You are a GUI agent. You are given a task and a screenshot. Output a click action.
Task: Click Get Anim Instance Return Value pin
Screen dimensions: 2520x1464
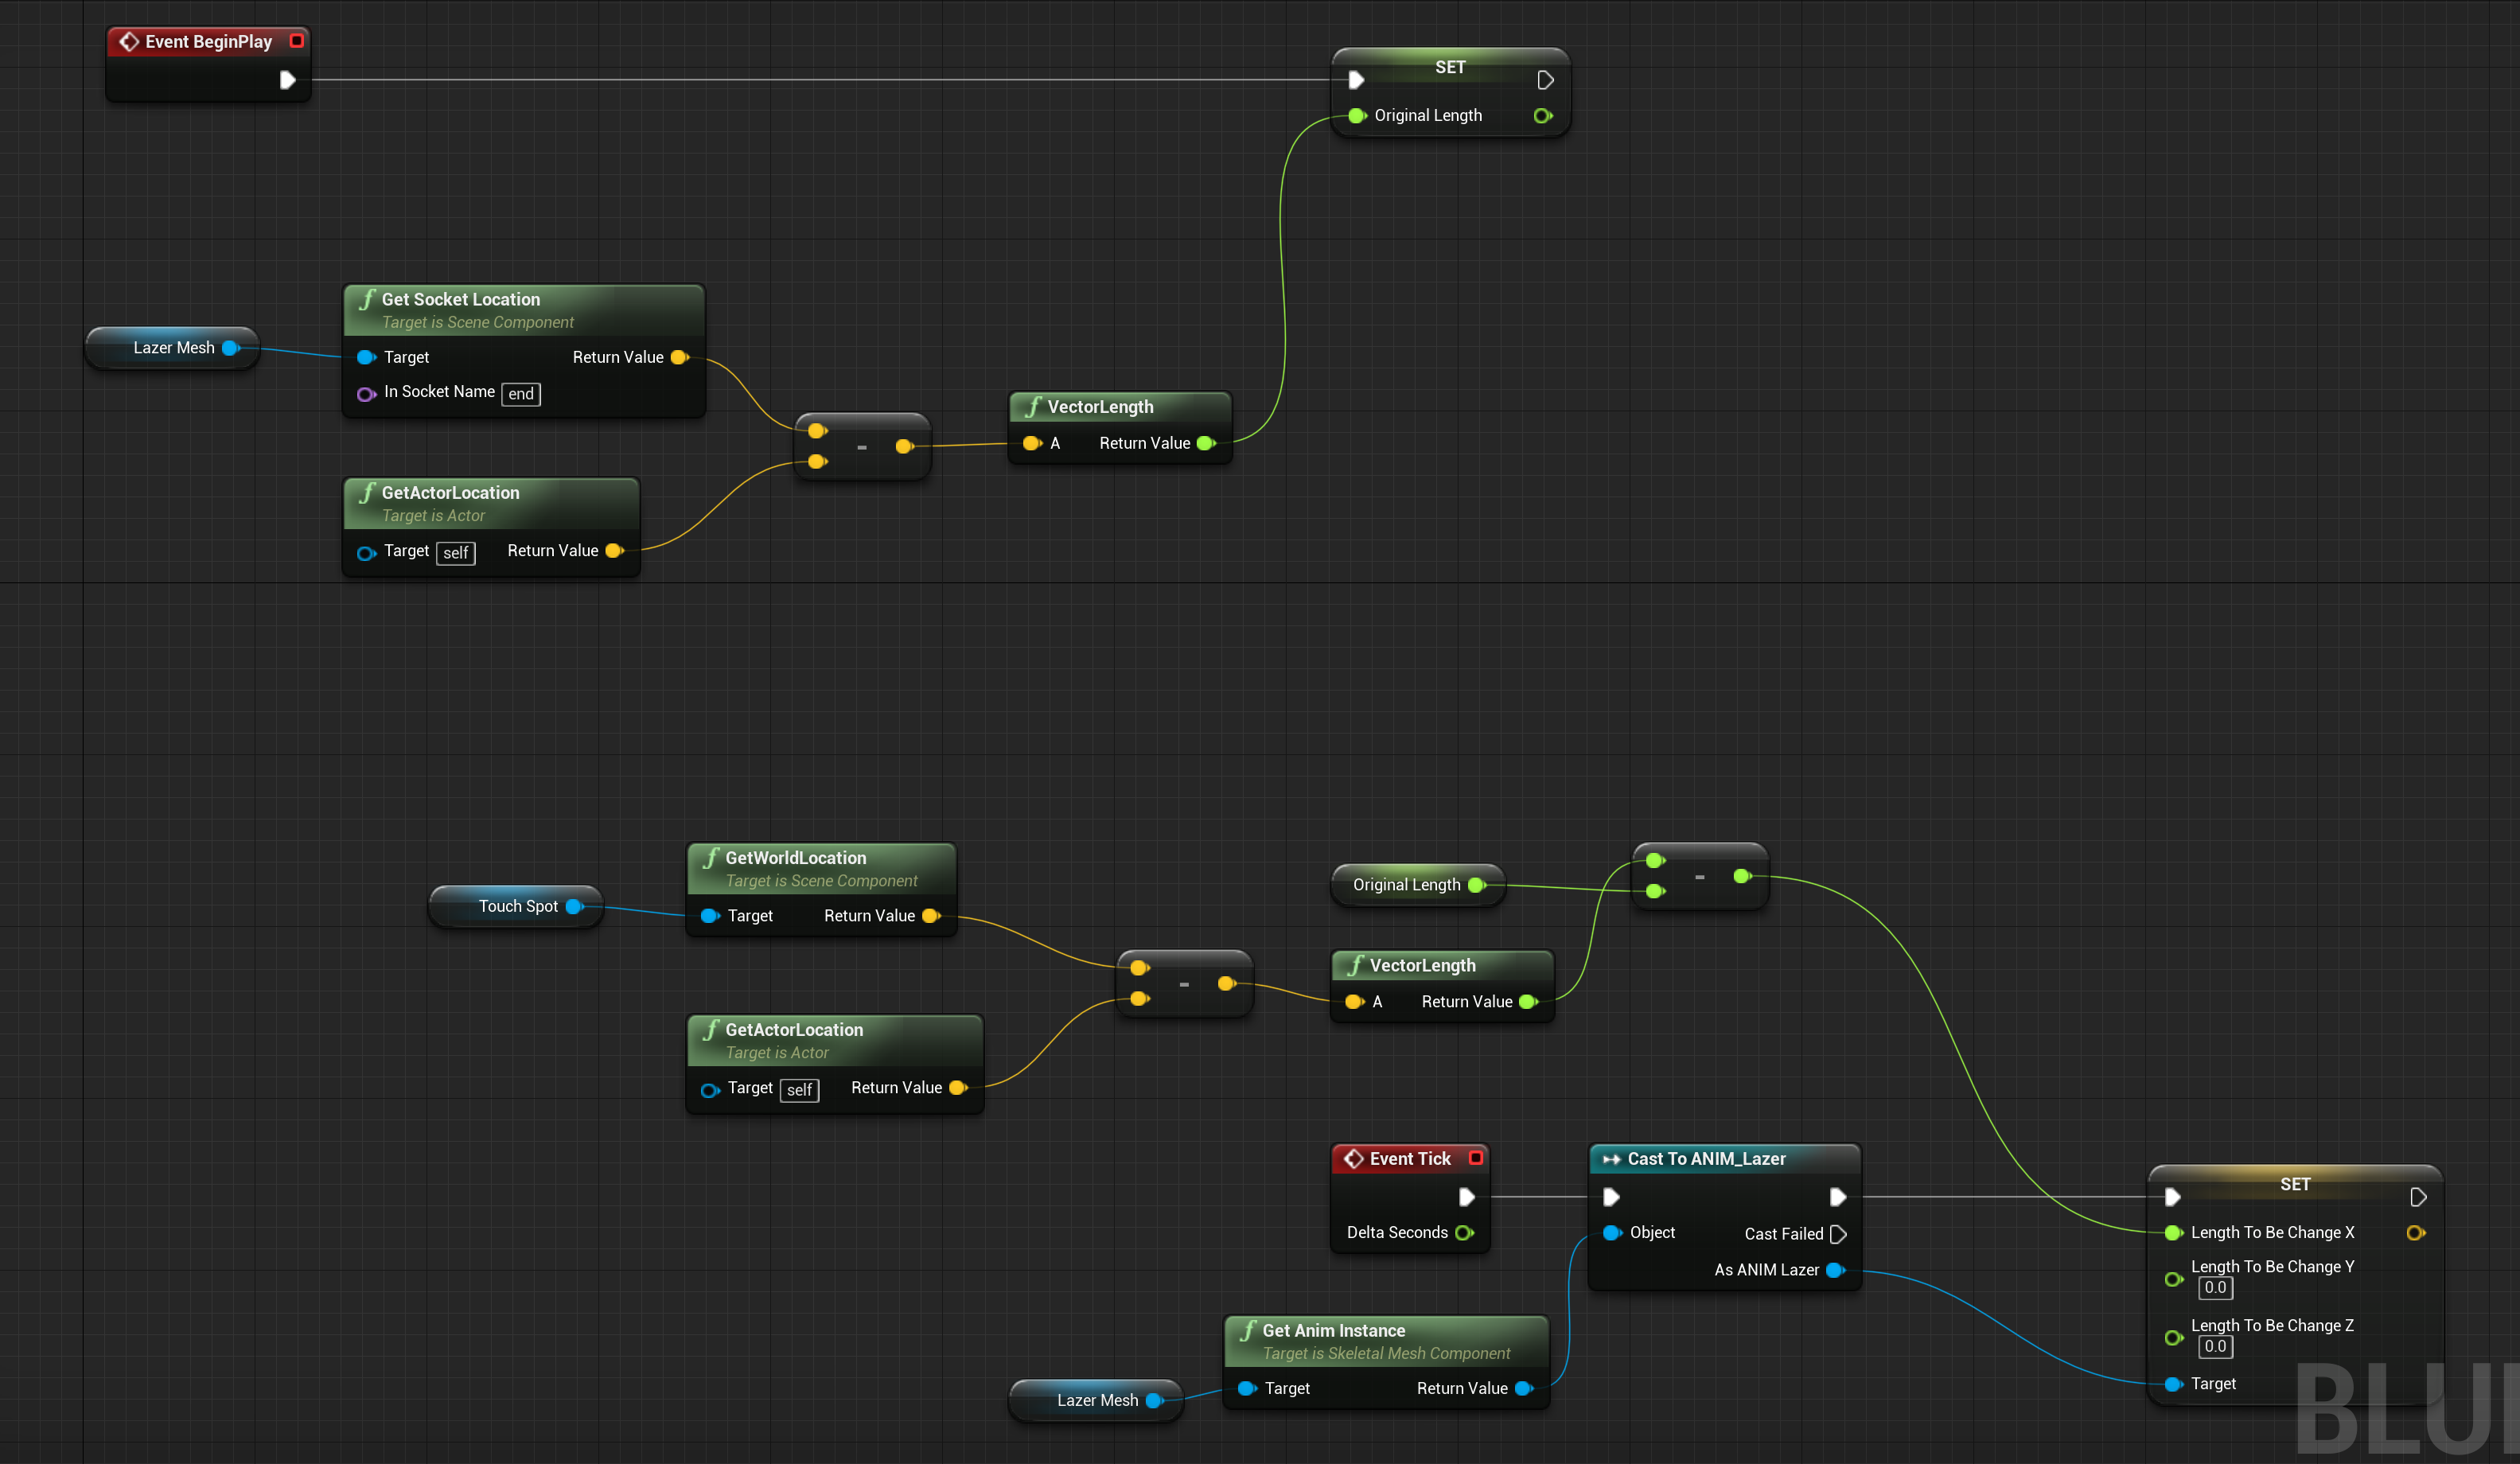[x=1524, y=1388]
